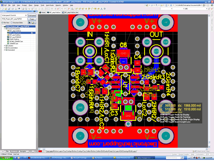This screenshot has width=214, height=166.
Task: Click the Print icon in the toolbar
Action: point(12,9)
